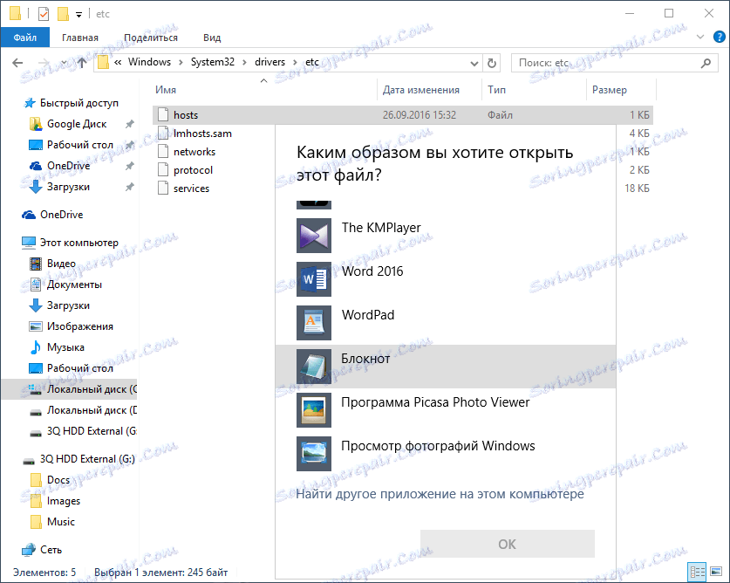Image resolution: width=730 pixels, height=583 pixels.
Task: Sort by Дата изменения column header
Action: tap(421, 90)
